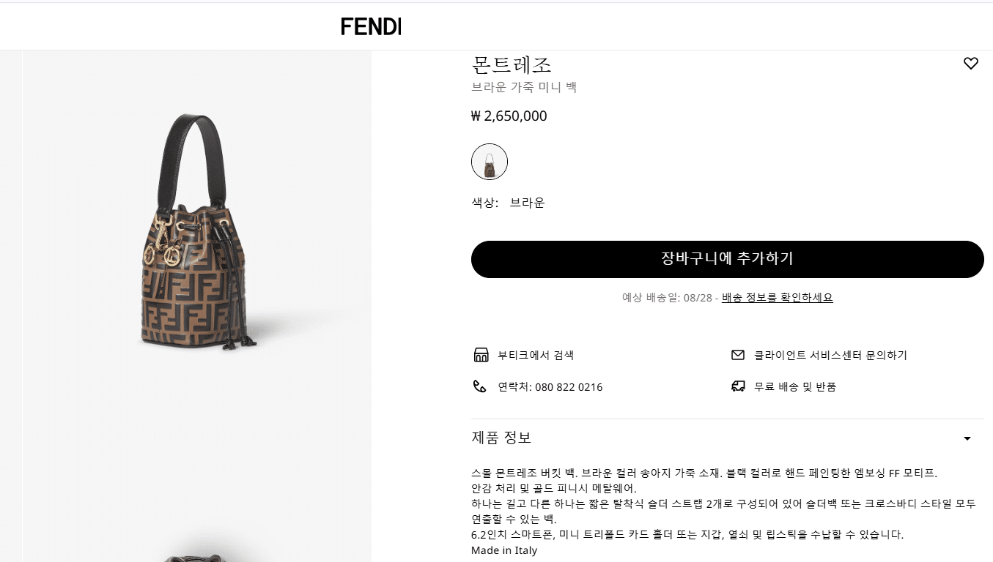Viewport: 993px width, 562px height.
Task: Click the 제품 정보 section heading
Action: click(501, 438)
